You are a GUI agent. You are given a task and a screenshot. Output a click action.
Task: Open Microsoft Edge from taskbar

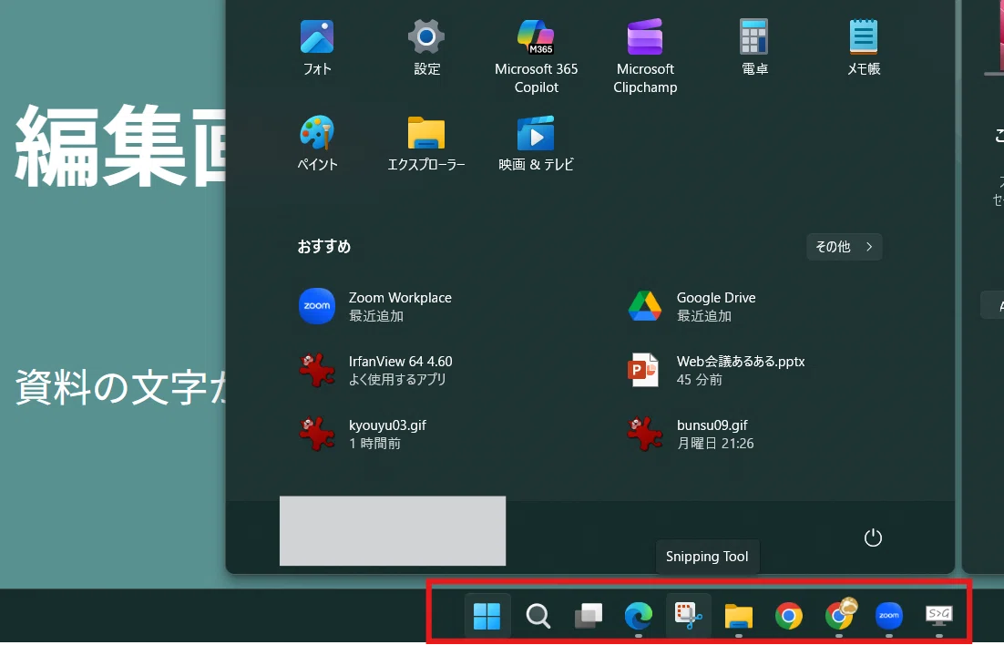[639, 616]
